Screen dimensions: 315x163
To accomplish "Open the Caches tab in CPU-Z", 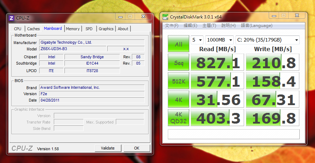I will coord(33,29).
